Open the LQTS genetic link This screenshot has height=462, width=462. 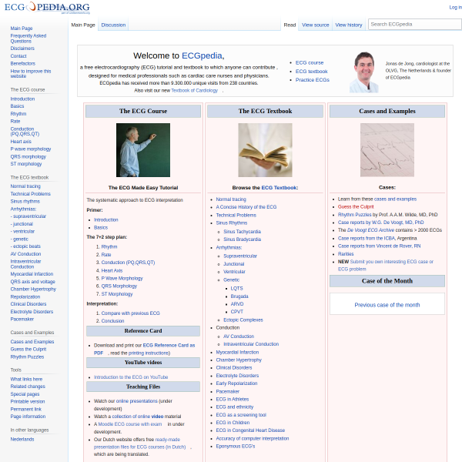tap(236, 289)
